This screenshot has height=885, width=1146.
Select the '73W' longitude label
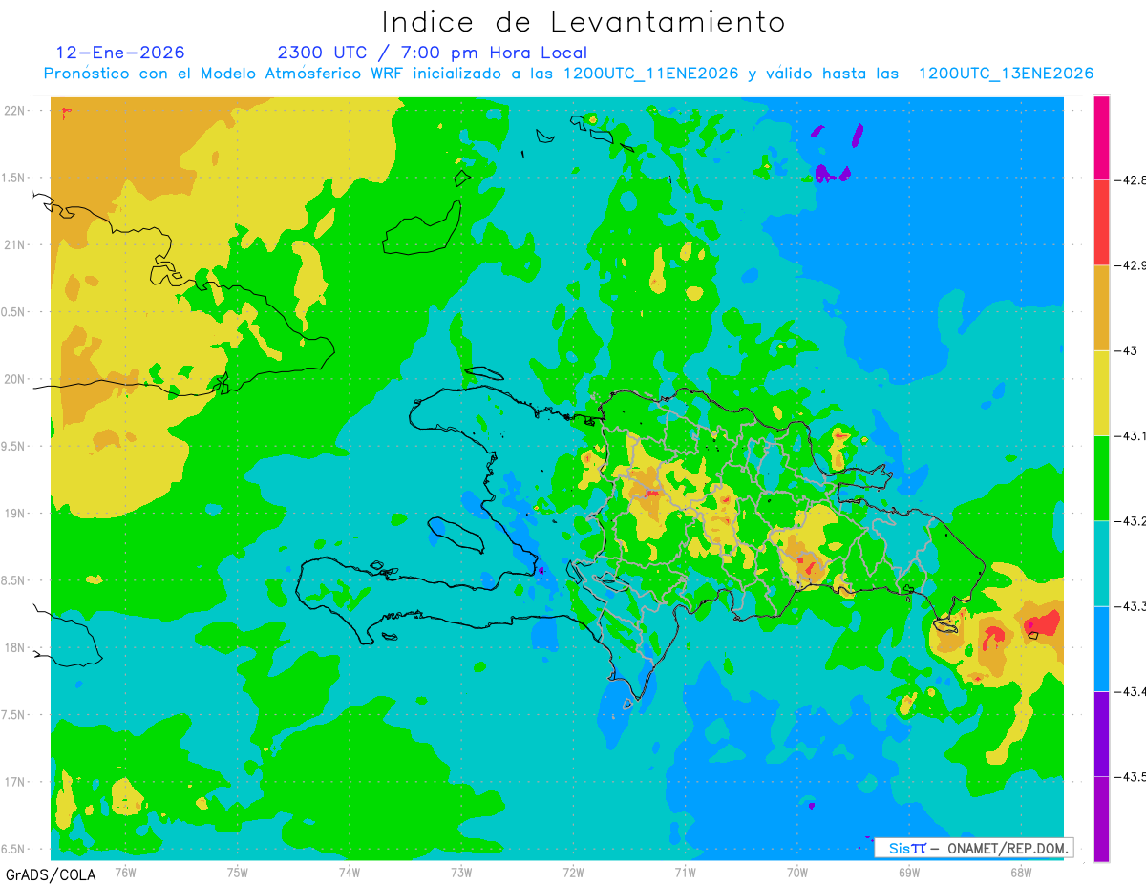[461, 872]
